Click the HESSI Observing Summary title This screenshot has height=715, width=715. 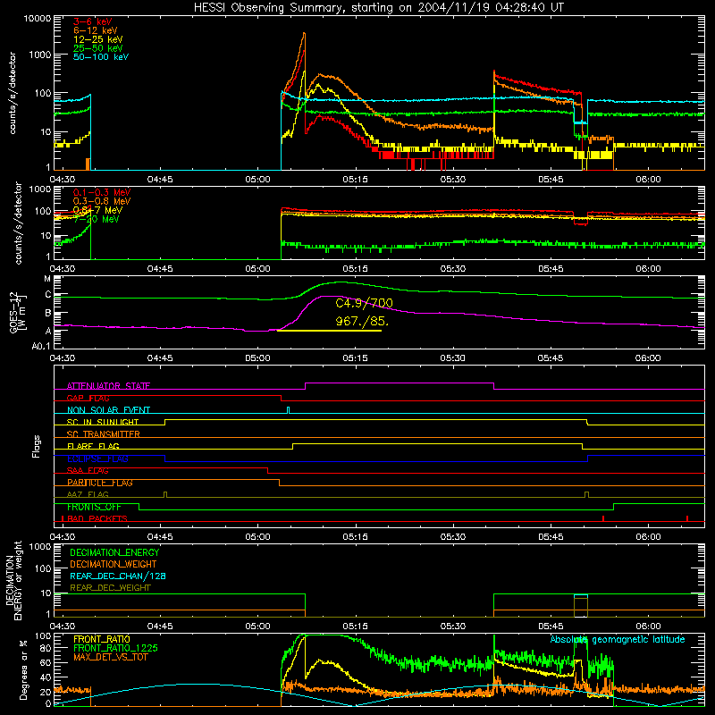click(x=378, y=7)
